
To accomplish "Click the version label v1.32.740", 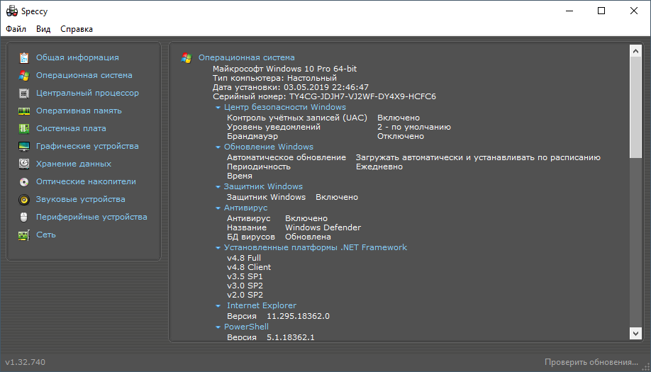I will coord(26,362).
